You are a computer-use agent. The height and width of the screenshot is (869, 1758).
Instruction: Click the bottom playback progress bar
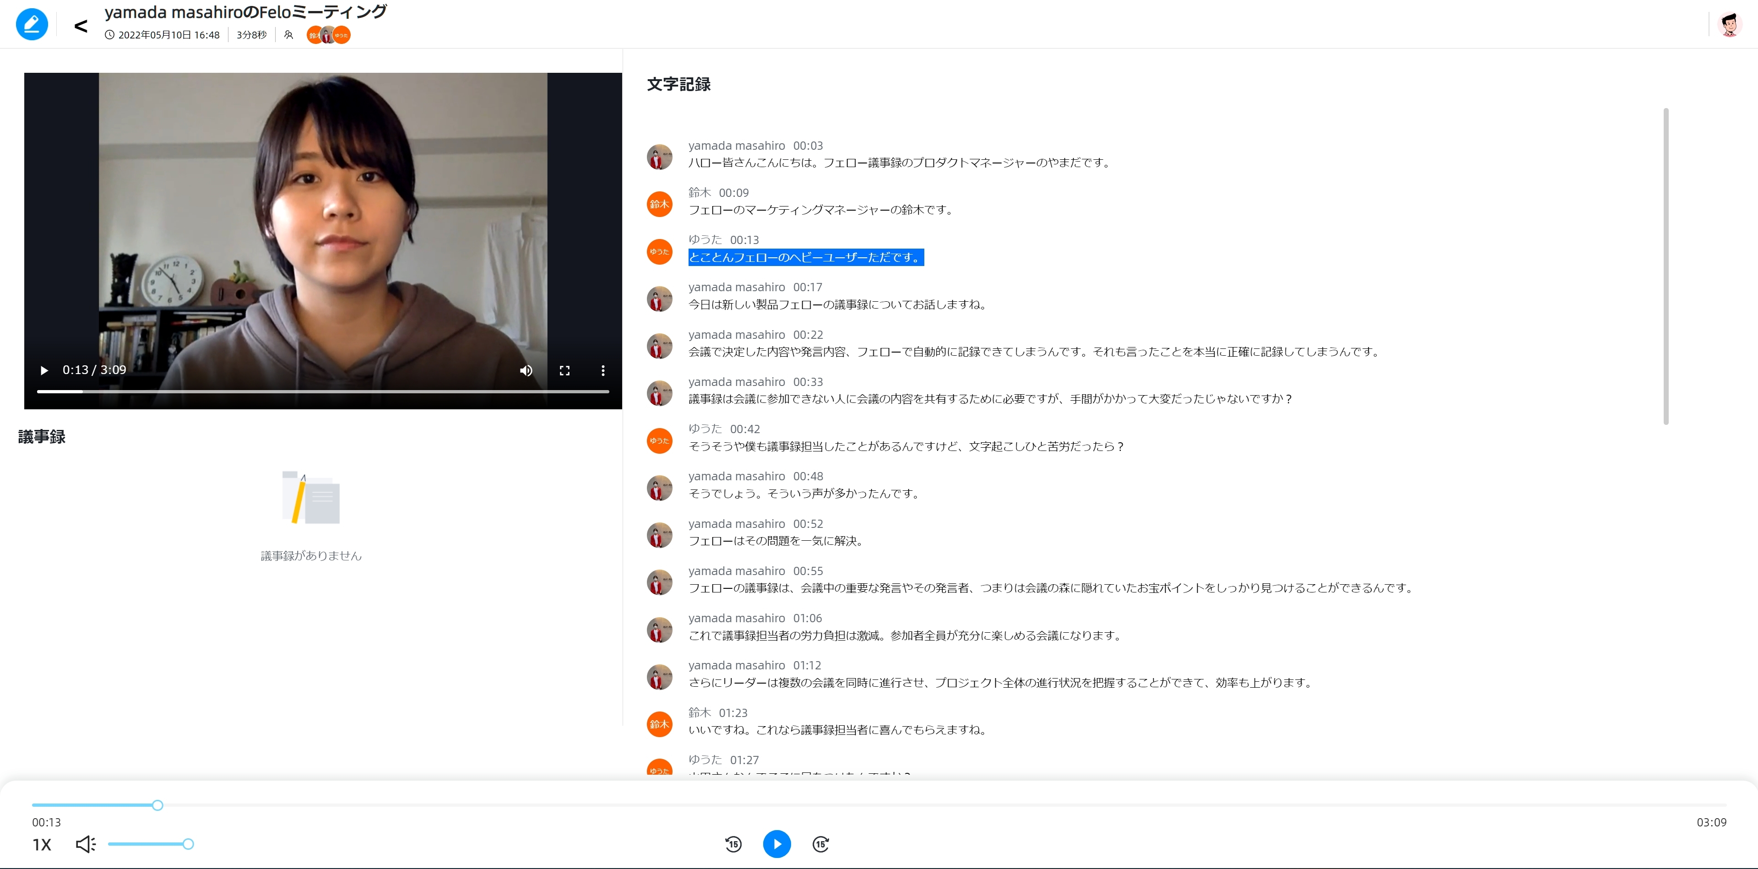879,805
